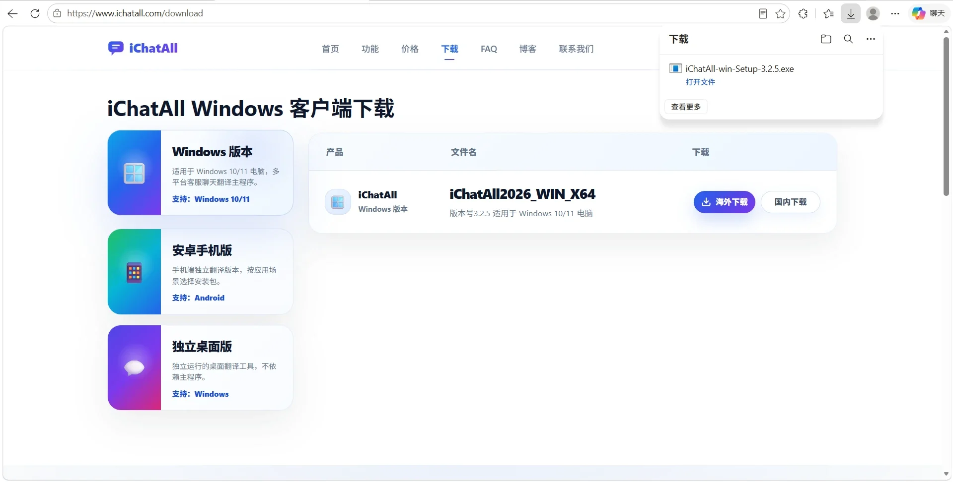
Task: Open browser settings and more menu
Action: (x=895, y=14)
